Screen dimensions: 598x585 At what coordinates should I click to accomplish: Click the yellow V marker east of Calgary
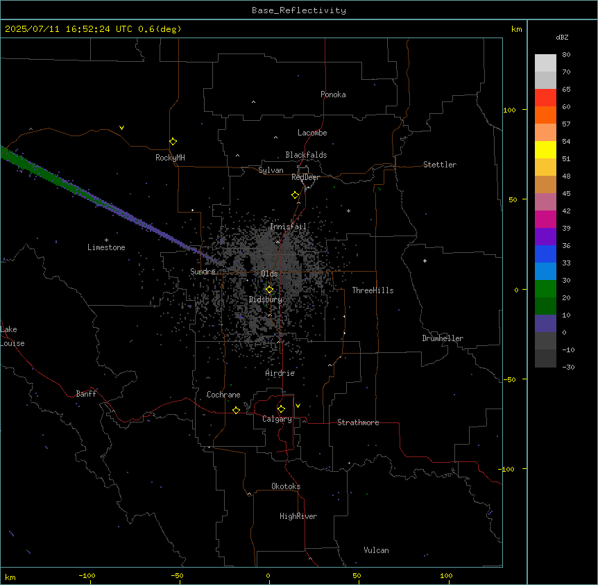(x=298, y=406)
